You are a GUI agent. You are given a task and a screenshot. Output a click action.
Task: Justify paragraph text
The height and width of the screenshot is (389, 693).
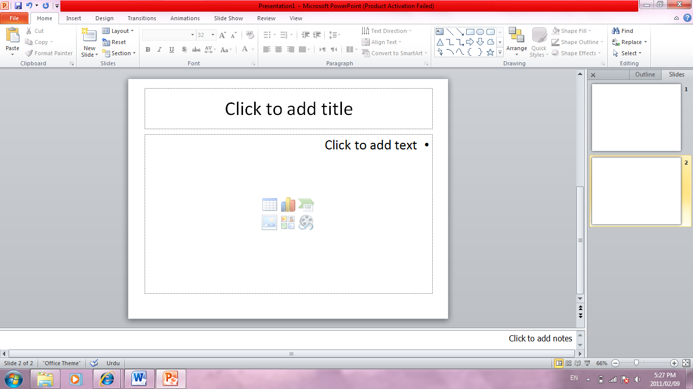point(302,50)
